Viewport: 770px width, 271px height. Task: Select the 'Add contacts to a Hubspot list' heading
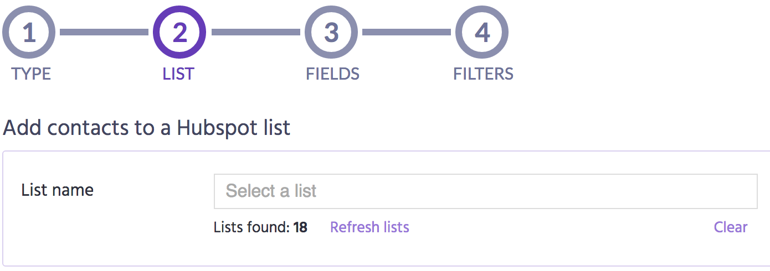coord(147,128)
